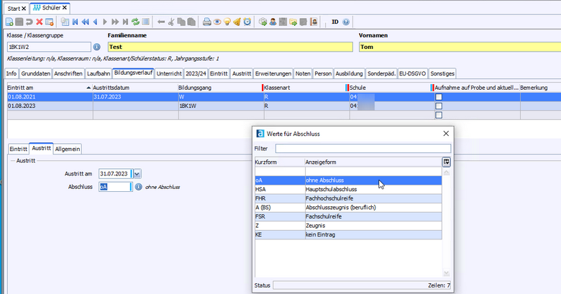Click the Filter input field
This screenshot has width=561, height=294.
coord(362,148)
